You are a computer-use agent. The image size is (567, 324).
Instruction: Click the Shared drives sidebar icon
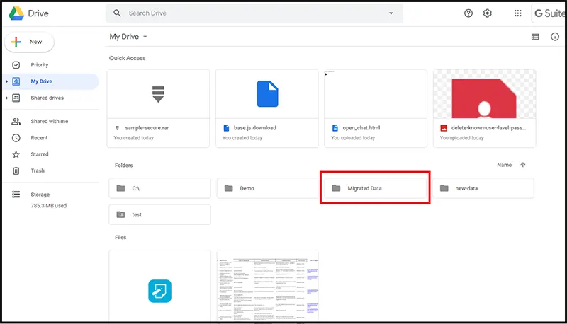coord(16,98)
